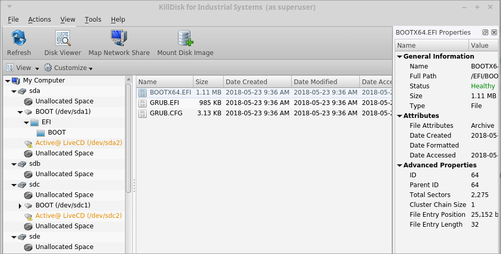Image resolution: width=501 pixels, height=254 pixels.
Task: Open the Customize dropdown arrow
Action: point(91,68)
